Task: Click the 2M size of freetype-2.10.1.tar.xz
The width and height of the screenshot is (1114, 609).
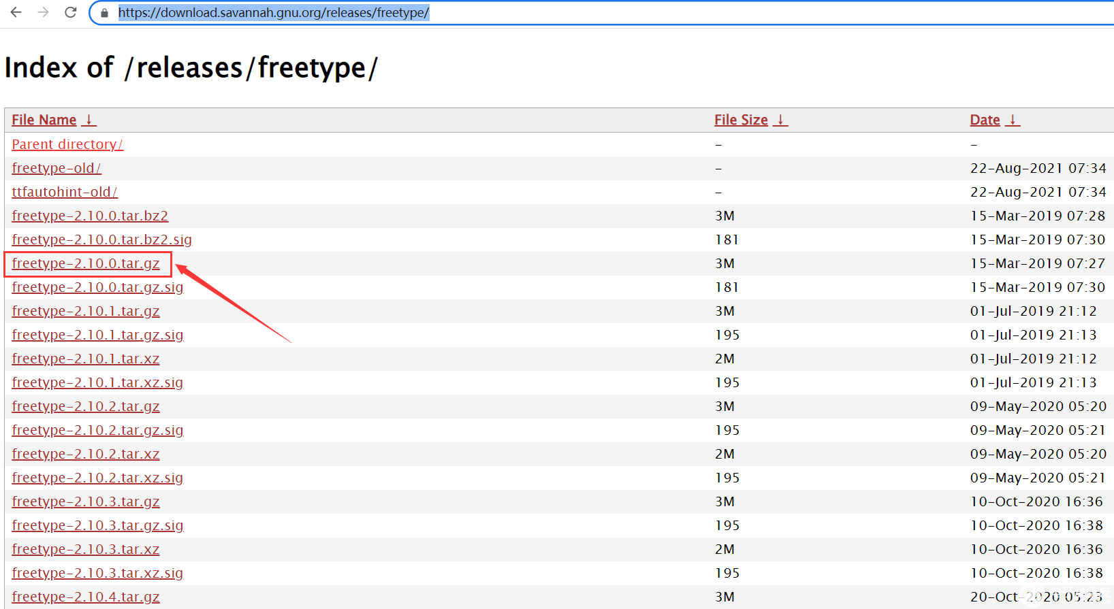Action: (725, 359)
